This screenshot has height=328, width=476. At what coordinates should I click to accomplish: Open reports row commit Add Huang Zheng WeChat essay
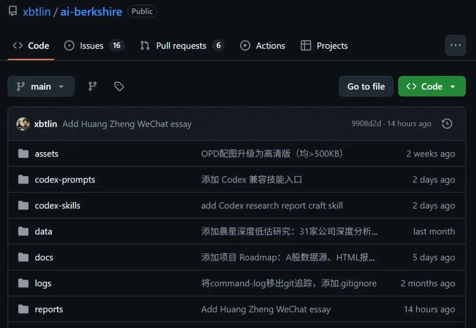pyautogui.click(x=266, y=309)
